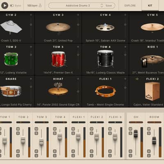
Task: Change the 14x14", Premier Gen-X kit piece
Action: coord(58,73)
